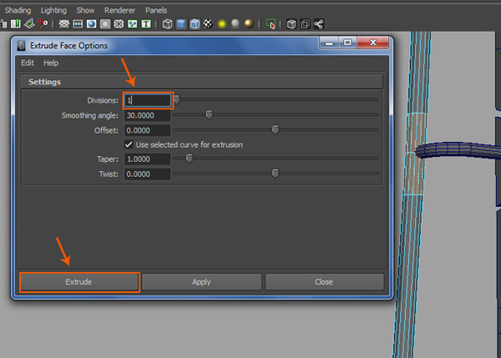Toggle the gate mask icon

pos(105,24)
